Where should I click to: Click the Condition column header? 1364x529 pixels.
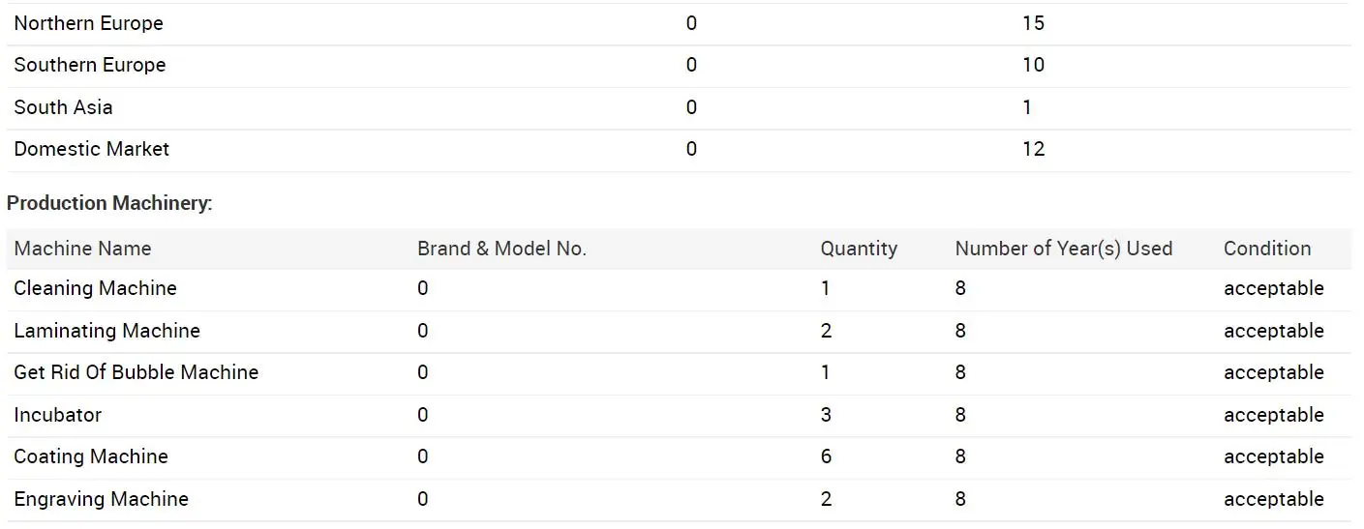pyautogui.click(x=1266, y=249)
